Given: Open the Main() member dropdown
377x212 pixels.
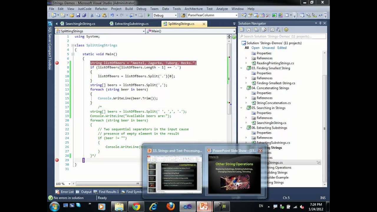Looking at the screenshot, I should [x=234, y=31].
